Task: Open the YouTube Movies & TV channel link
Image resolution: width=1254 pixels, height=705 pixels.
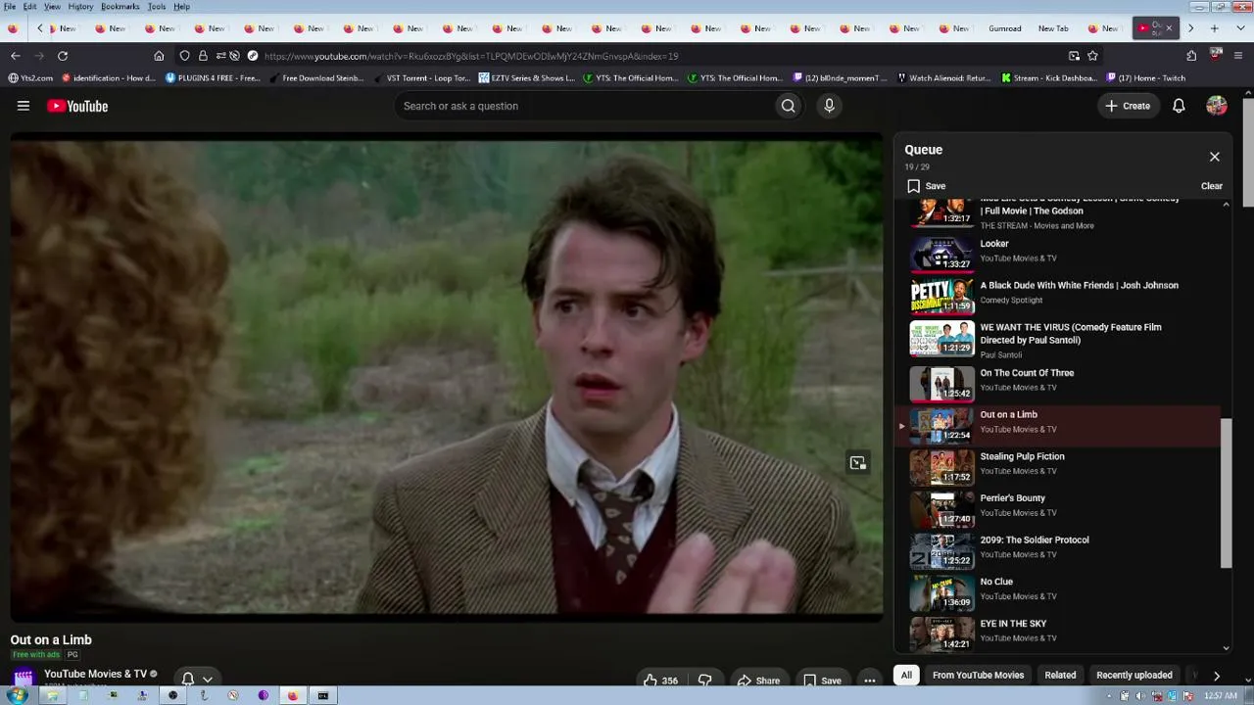Action: [x=95, y=674]
